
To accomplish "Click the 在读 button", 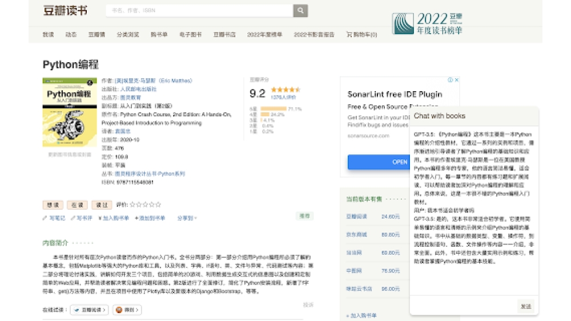I will (x=77, y=205).
